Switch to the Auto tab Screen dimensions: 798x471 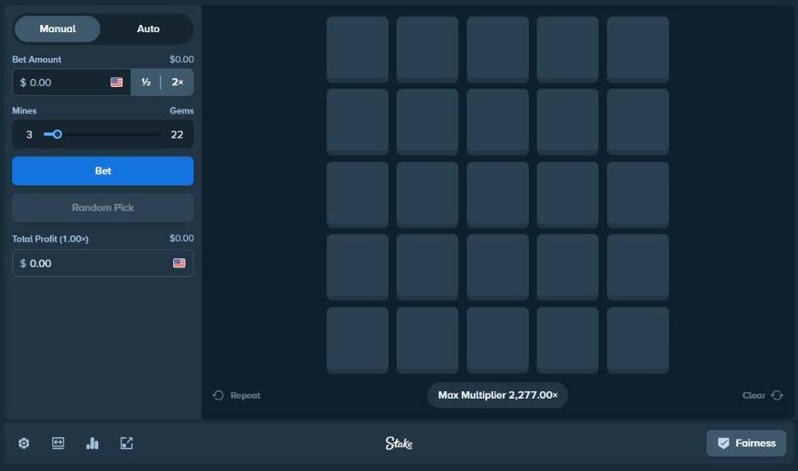[148, 29]
